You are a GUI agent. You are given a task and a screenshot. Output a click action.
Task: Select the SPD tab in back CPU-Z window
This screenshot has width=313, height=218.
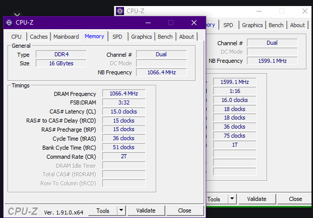(228, 25)
